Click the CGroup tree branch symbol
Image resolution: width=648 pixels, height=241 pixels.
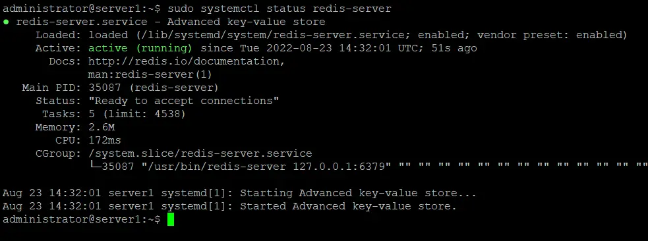(95, 167)
